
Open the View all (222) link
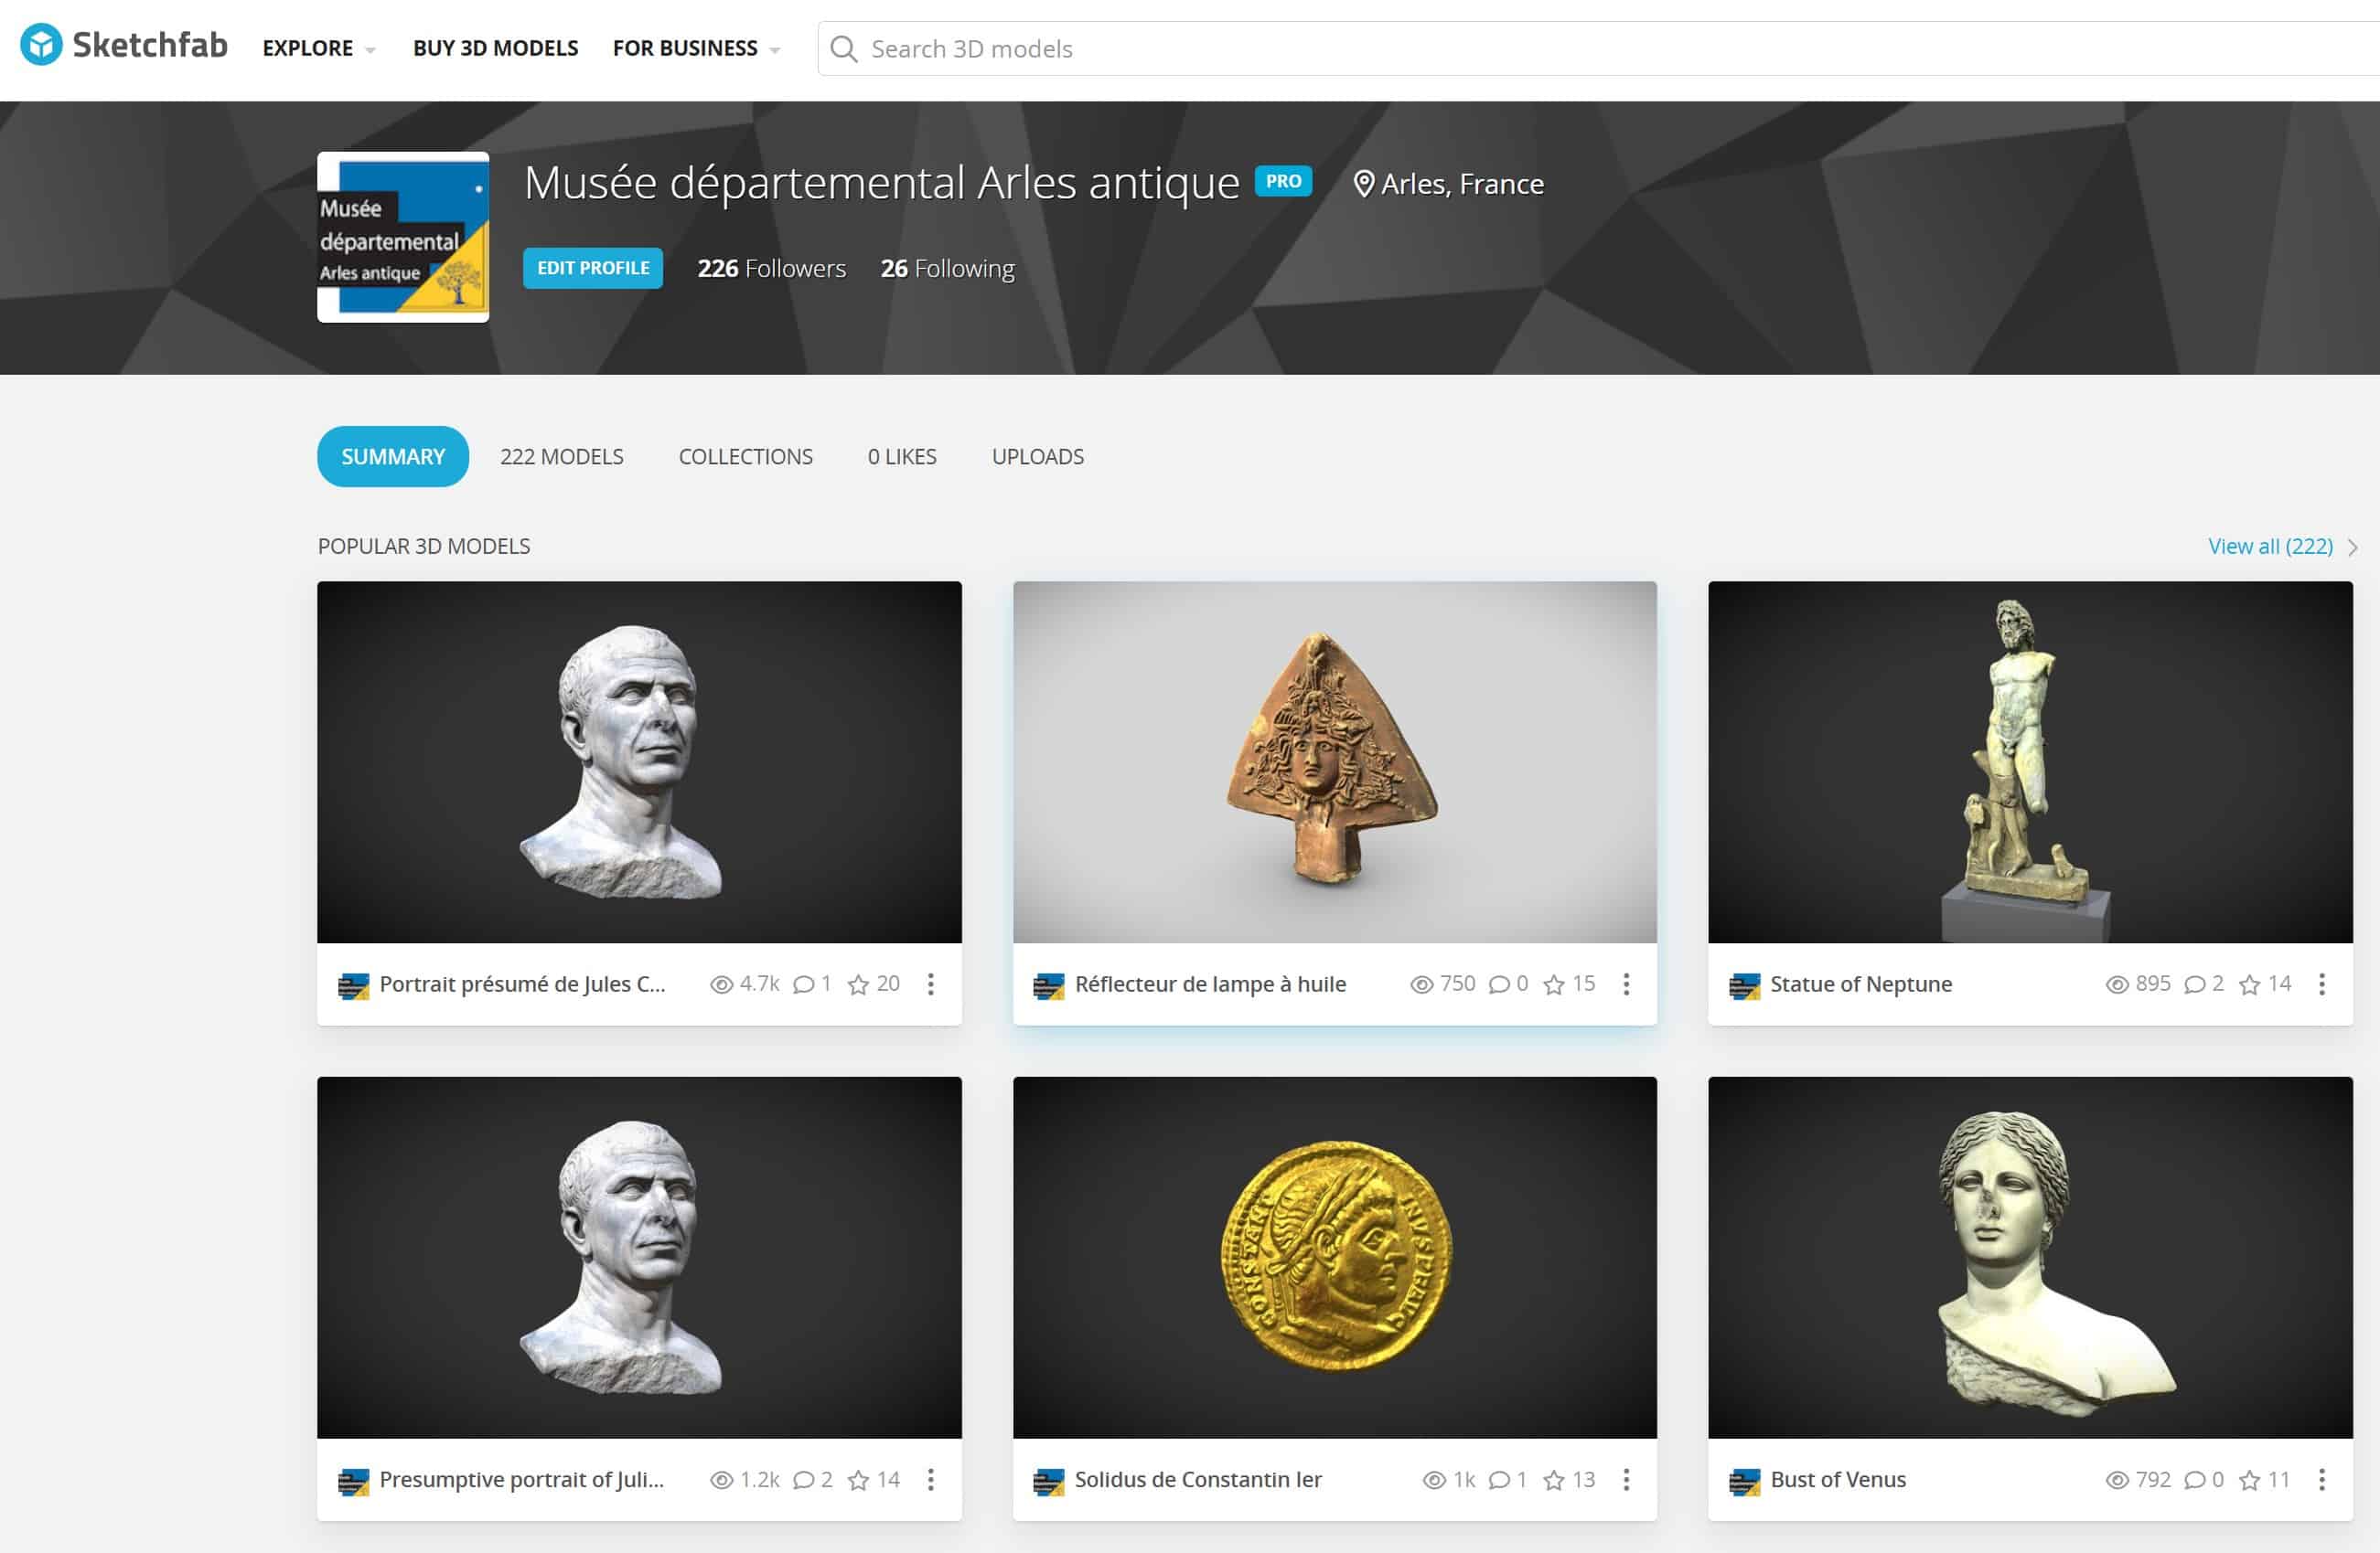coord(2270,547)
